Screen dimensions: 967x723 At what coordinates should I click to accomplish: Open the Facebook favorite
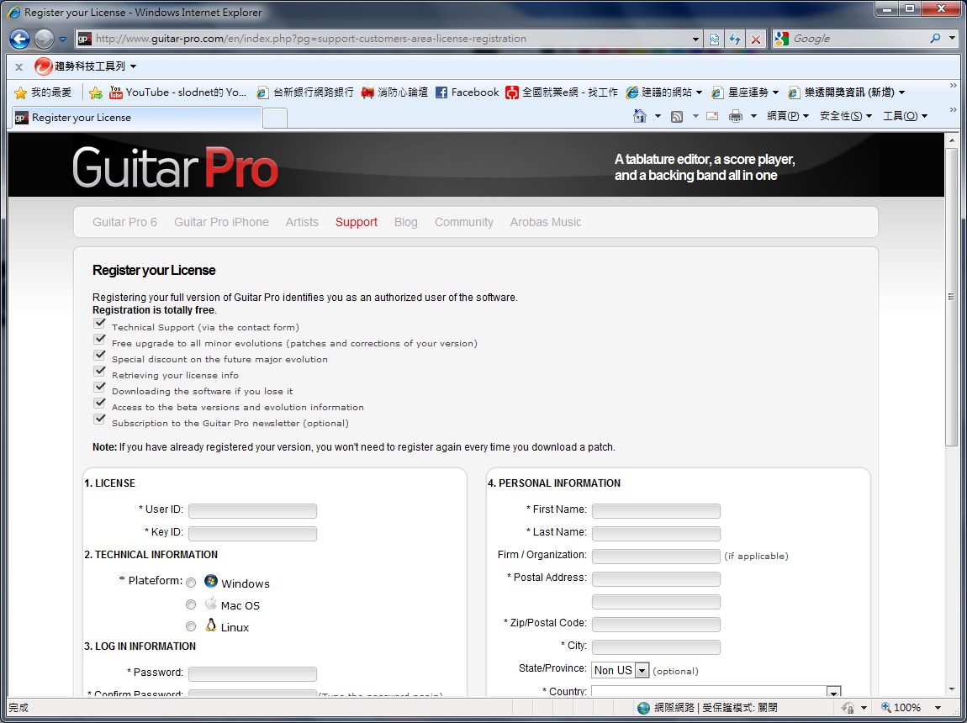click(x=467, y=92)
